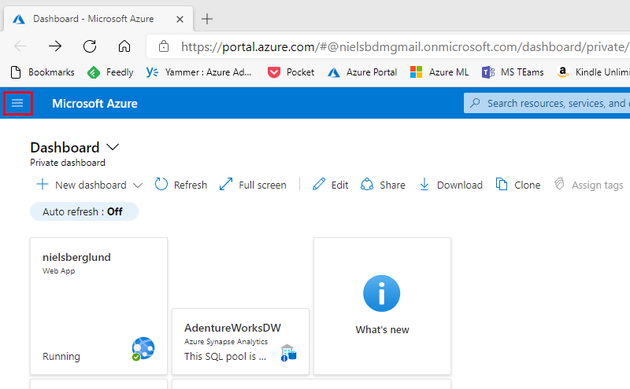Open the Azure ML bookmark
Image resolution: width=630 pixels, height=389 pixels.
tap(439, 72)
